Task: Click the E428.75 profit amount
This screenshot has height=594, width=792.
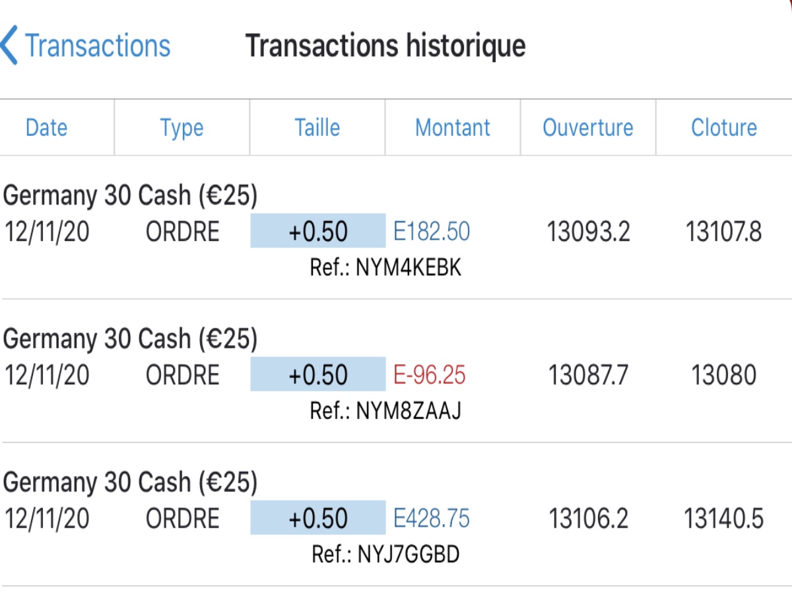Action: [432, 519]
